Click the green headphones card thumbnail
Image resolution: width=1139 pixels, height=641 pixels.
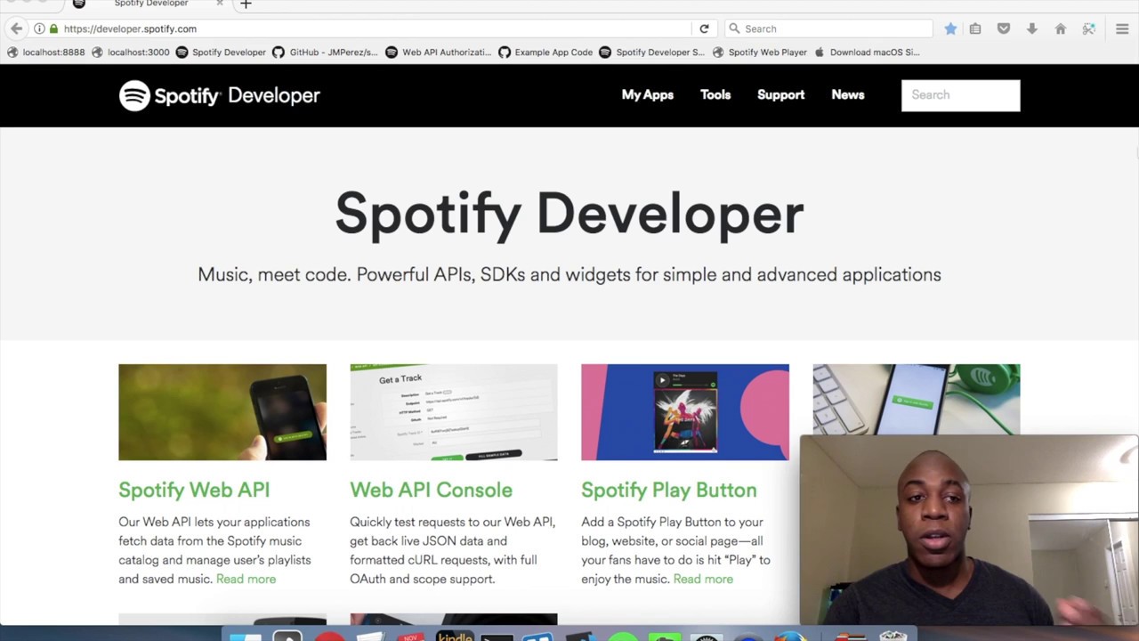pyautogui.click(x=917, y=399)
